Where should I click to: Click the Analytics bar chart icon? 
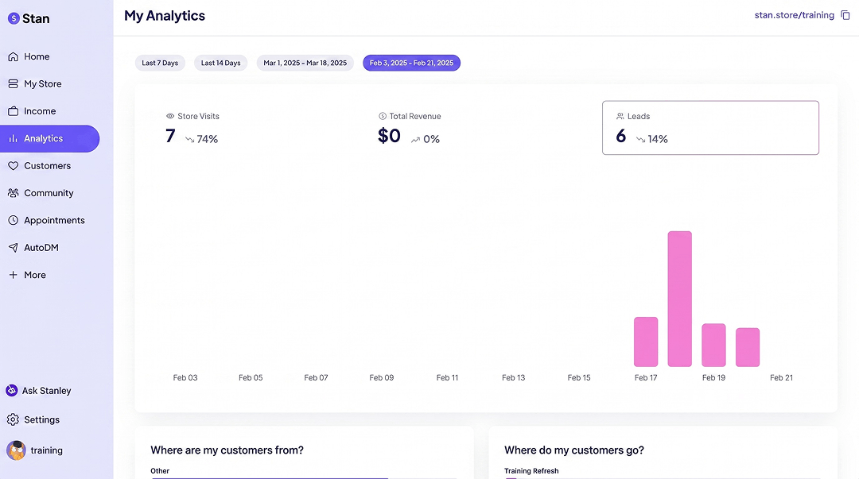coord(14,138)
